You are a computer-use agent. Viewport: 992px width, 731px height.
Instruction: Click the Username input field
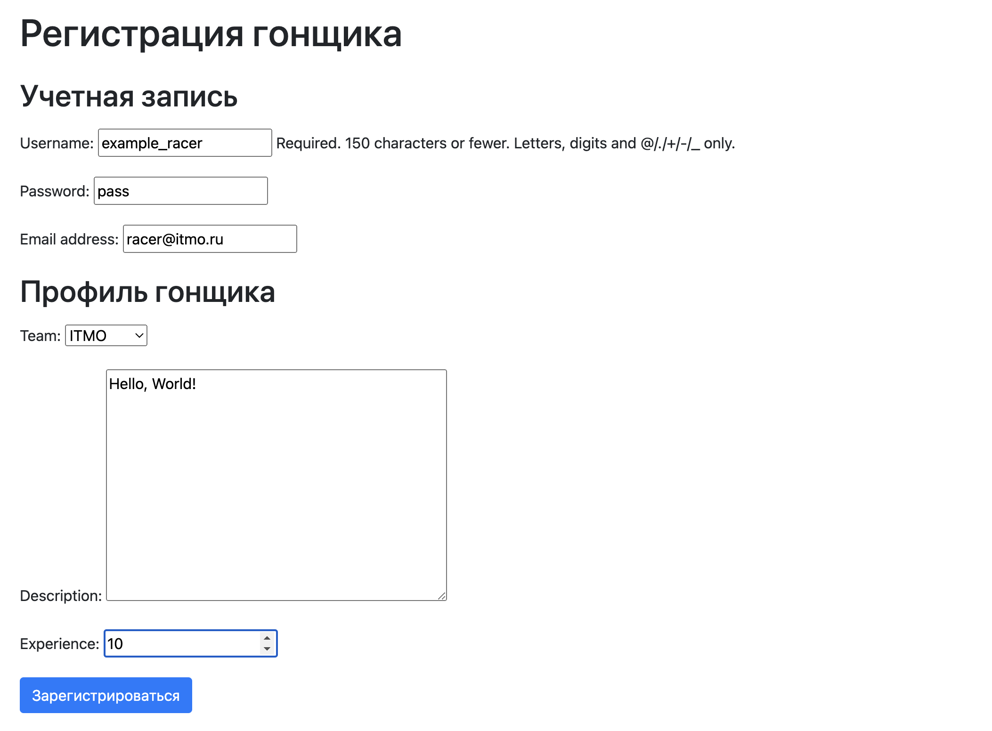tap(185, 143)
